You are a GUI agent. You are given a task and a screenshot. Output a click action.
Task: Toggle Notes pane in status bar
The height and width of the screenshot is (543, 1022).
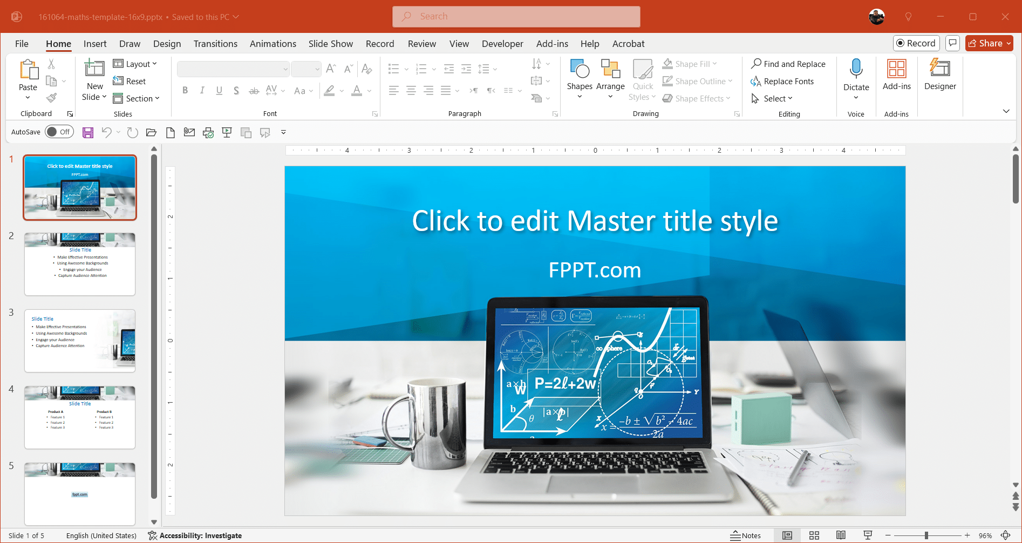click(x=746, y=535)
